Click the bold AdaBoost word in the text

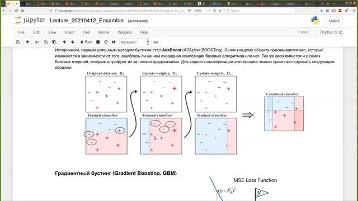172,50
